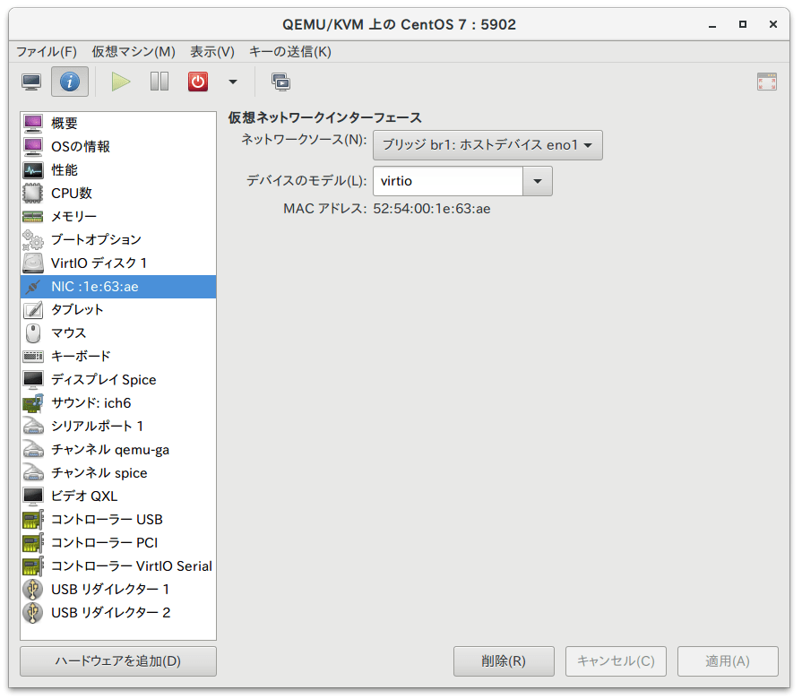Shut down the virtual machine
Viewport: 802px width, 699px height.
(197, 81)
